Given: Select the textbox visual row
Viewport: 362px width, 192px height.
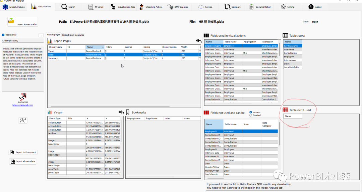Looking at the screenshot, I should (x=84, y=133).
